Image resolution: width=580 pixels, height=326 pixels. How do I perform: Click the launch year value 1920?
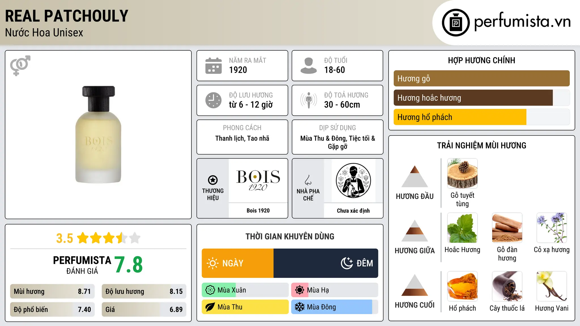tap(238, 70)
